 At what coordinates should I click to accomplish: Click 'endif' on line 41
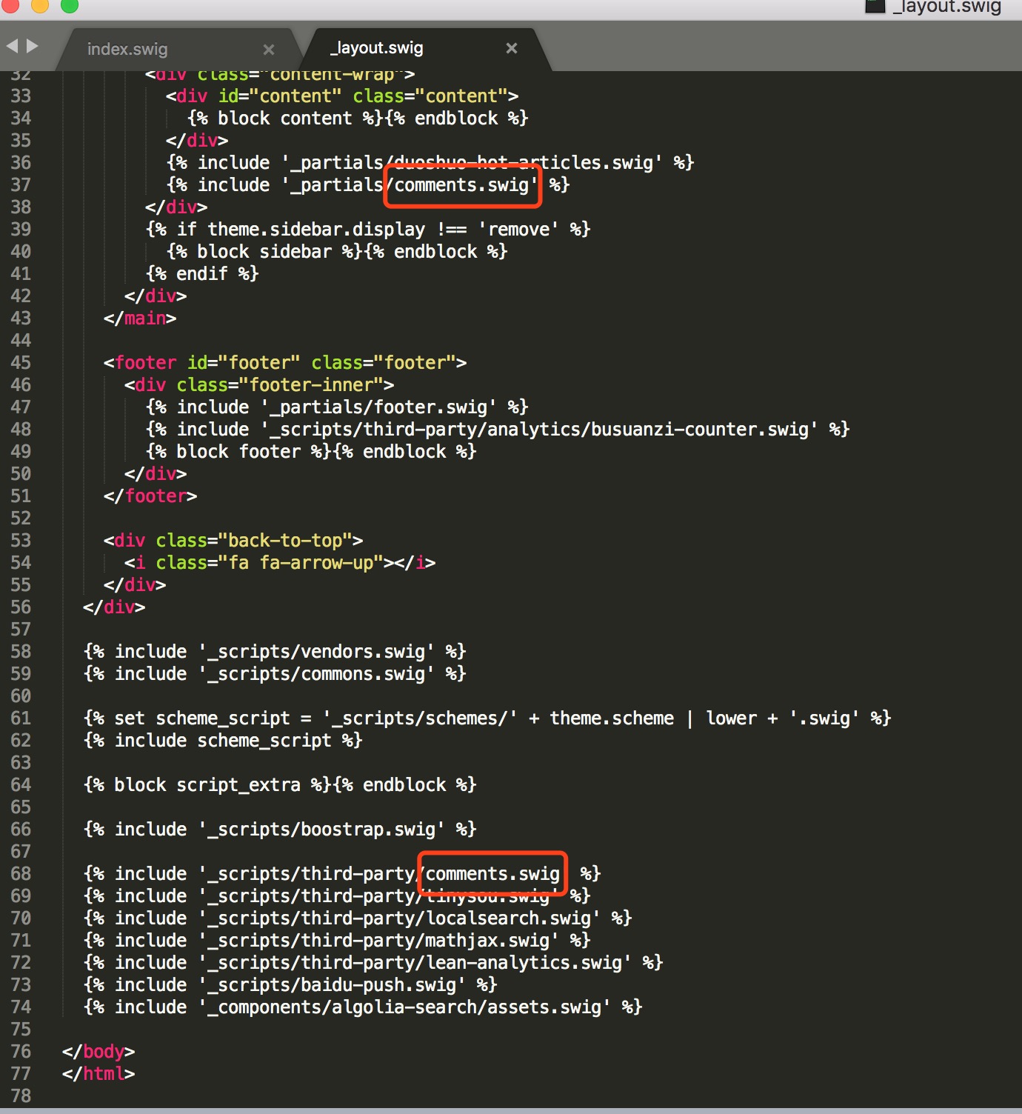202,274
